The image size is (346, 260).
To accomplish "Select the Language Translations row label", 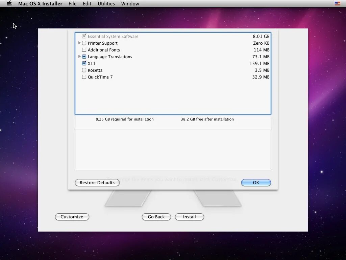I will 110,57.
